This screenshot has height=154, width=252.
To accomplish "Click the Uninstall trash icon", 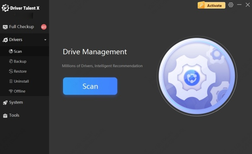I will [11, 81].
